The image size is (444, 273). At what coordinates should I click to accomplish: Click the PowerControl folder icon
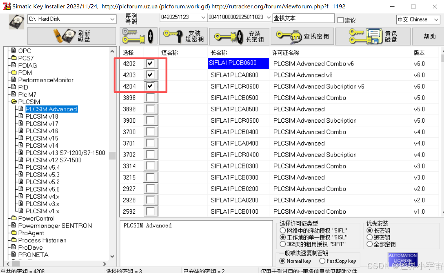coord(14,218)
